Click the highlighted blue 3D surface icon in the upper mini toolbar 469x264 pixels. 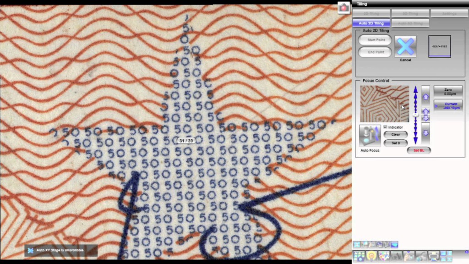point(394,245)
